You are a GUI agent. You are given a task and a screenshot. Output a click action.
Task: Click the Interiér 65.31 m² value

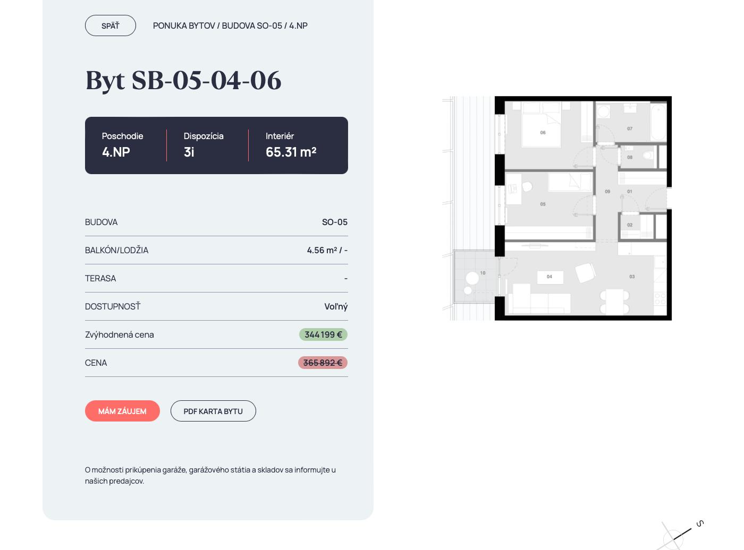click(291, 152)
